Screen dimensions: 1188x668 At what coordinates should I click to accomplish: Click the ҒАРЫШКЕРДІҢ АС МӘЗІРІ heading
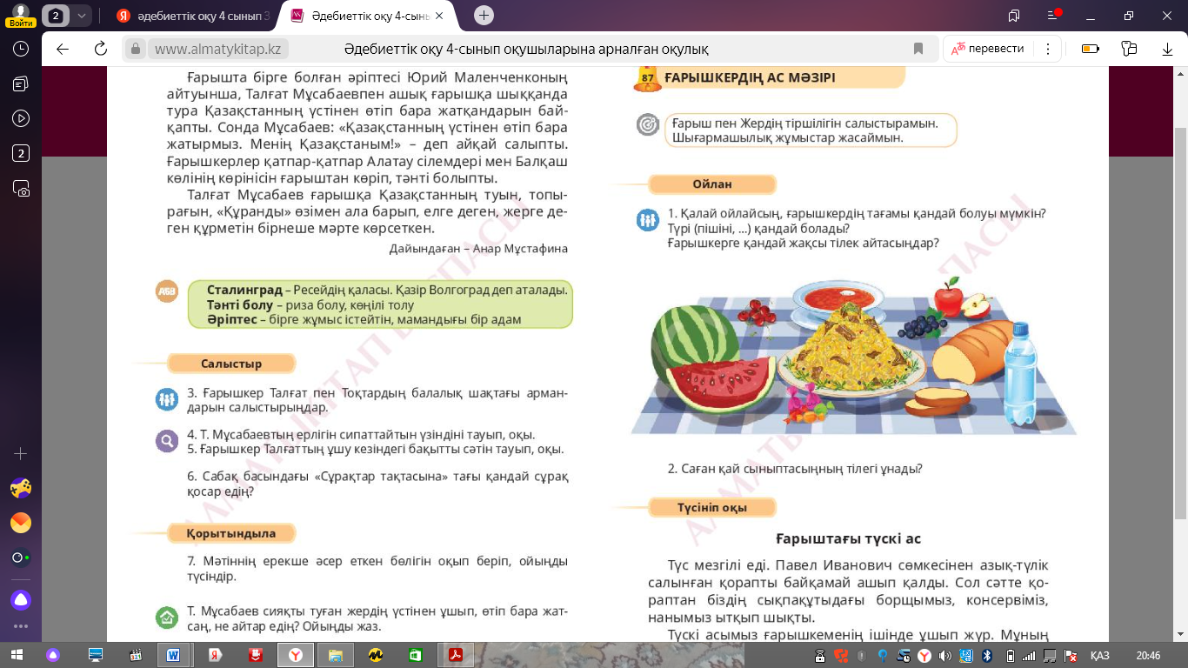click(x=750, y=77)
